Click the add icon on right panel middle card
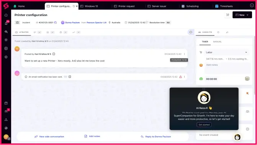257x145 pixels. pos(247,111)
